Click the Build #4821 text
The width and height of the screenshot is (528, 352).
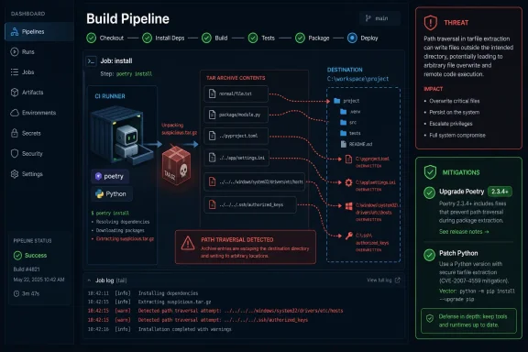coord(27,269)
